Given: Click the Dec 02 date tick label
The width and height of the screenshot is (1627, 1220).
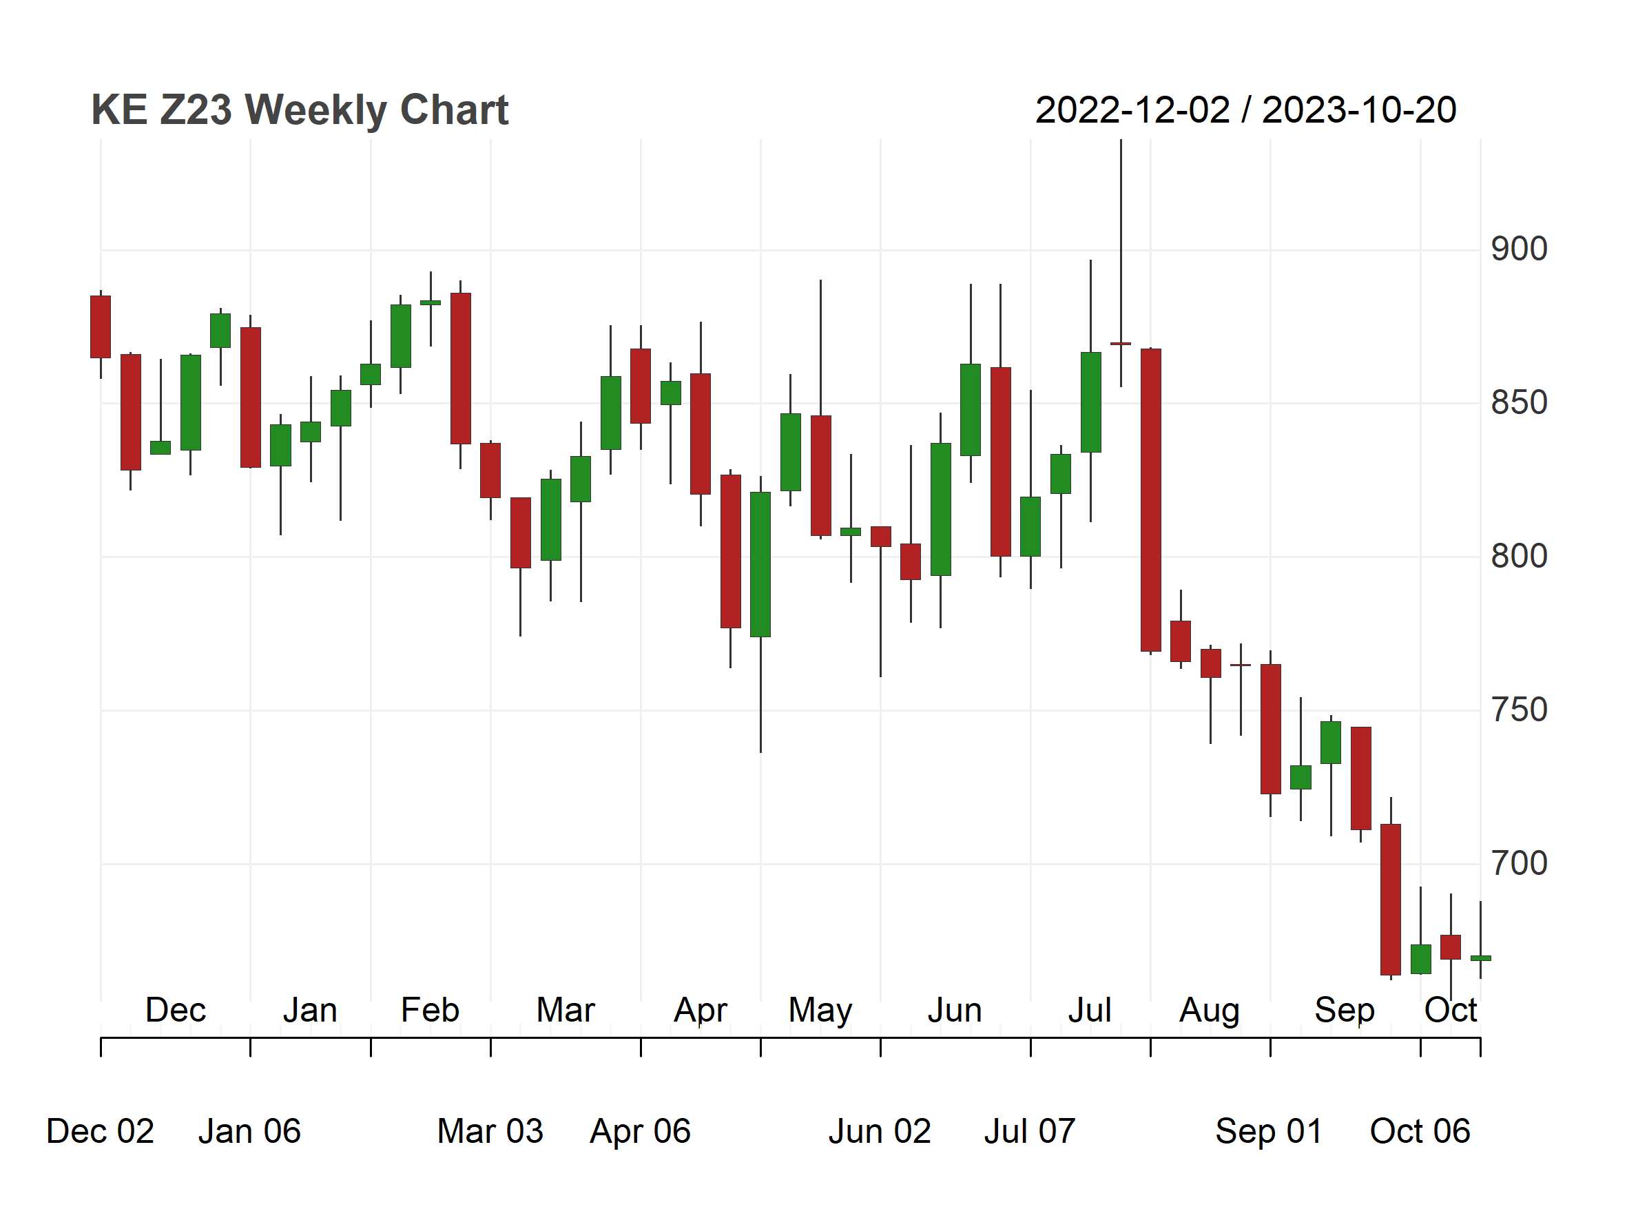Looking at the screenshot, I should (x=100, y=1131).
